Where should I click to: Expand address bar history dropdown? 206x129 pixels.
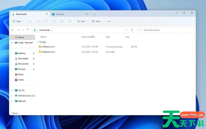[x=126, y=30]
